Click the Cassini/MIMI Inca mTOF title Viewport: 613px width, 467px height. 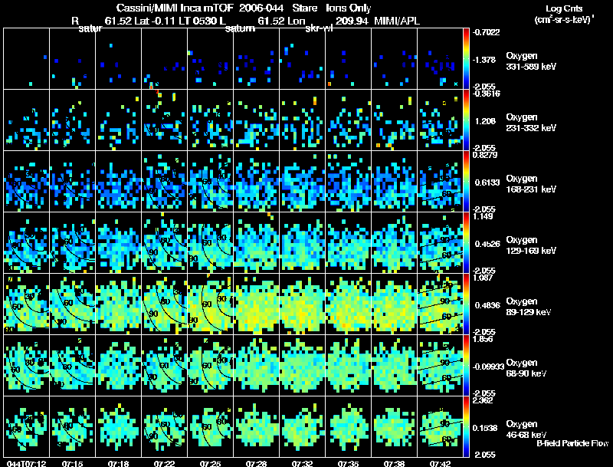click(x=175, y=8)
